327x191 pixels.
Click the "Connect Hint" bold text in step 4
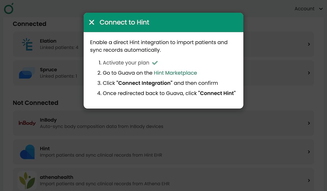click(217, 93)
